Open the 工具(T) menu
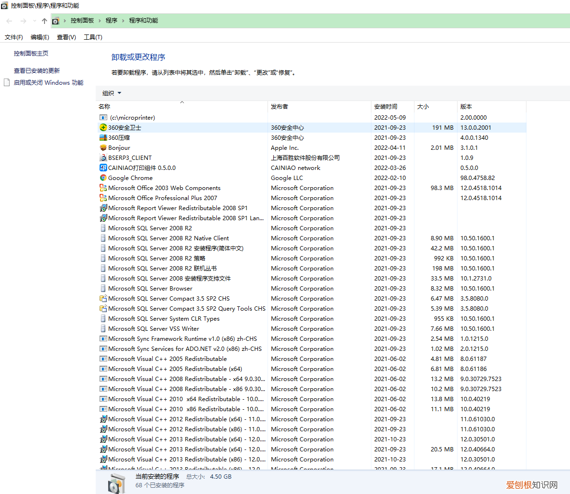The image size is (570, 494). point(93,37)
